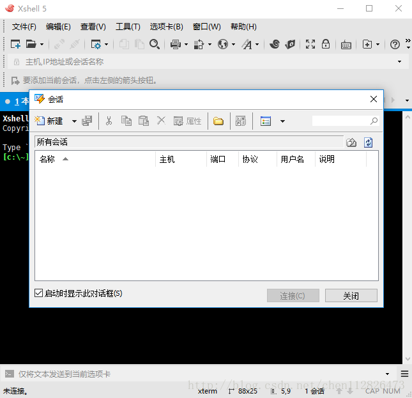Screen dimensions: 412x398
Task: Click the 所有会话 path field
Action: coord(189,142)
